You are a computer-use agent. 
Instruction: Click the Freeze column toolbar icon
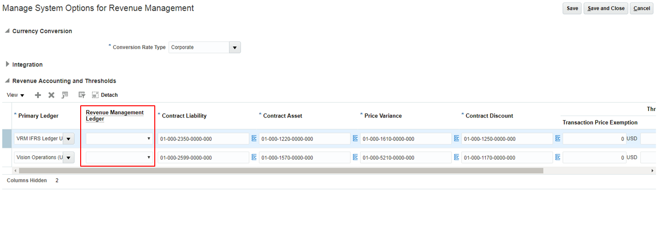65,95
